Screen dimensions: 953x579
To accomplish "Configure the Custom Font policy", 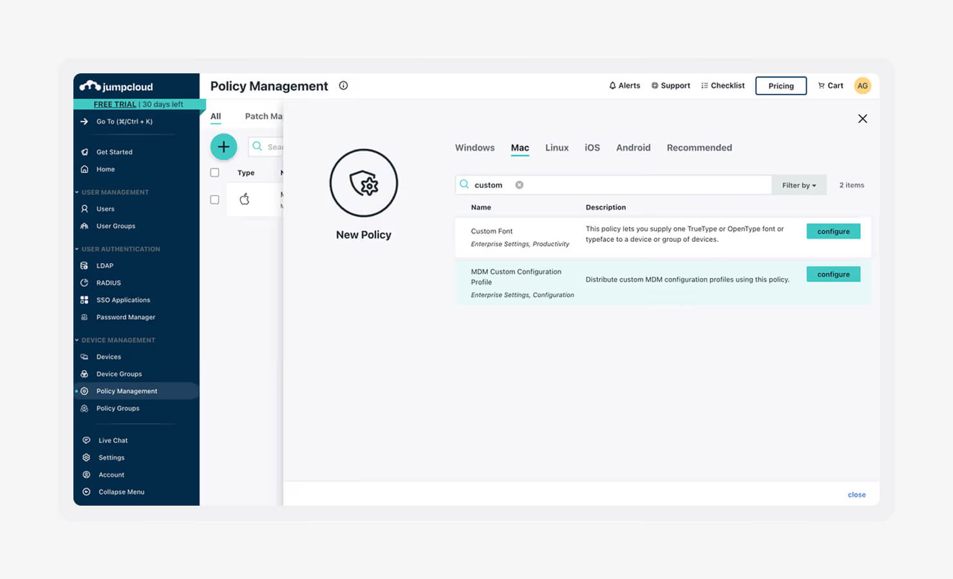I will pos(833,232).
